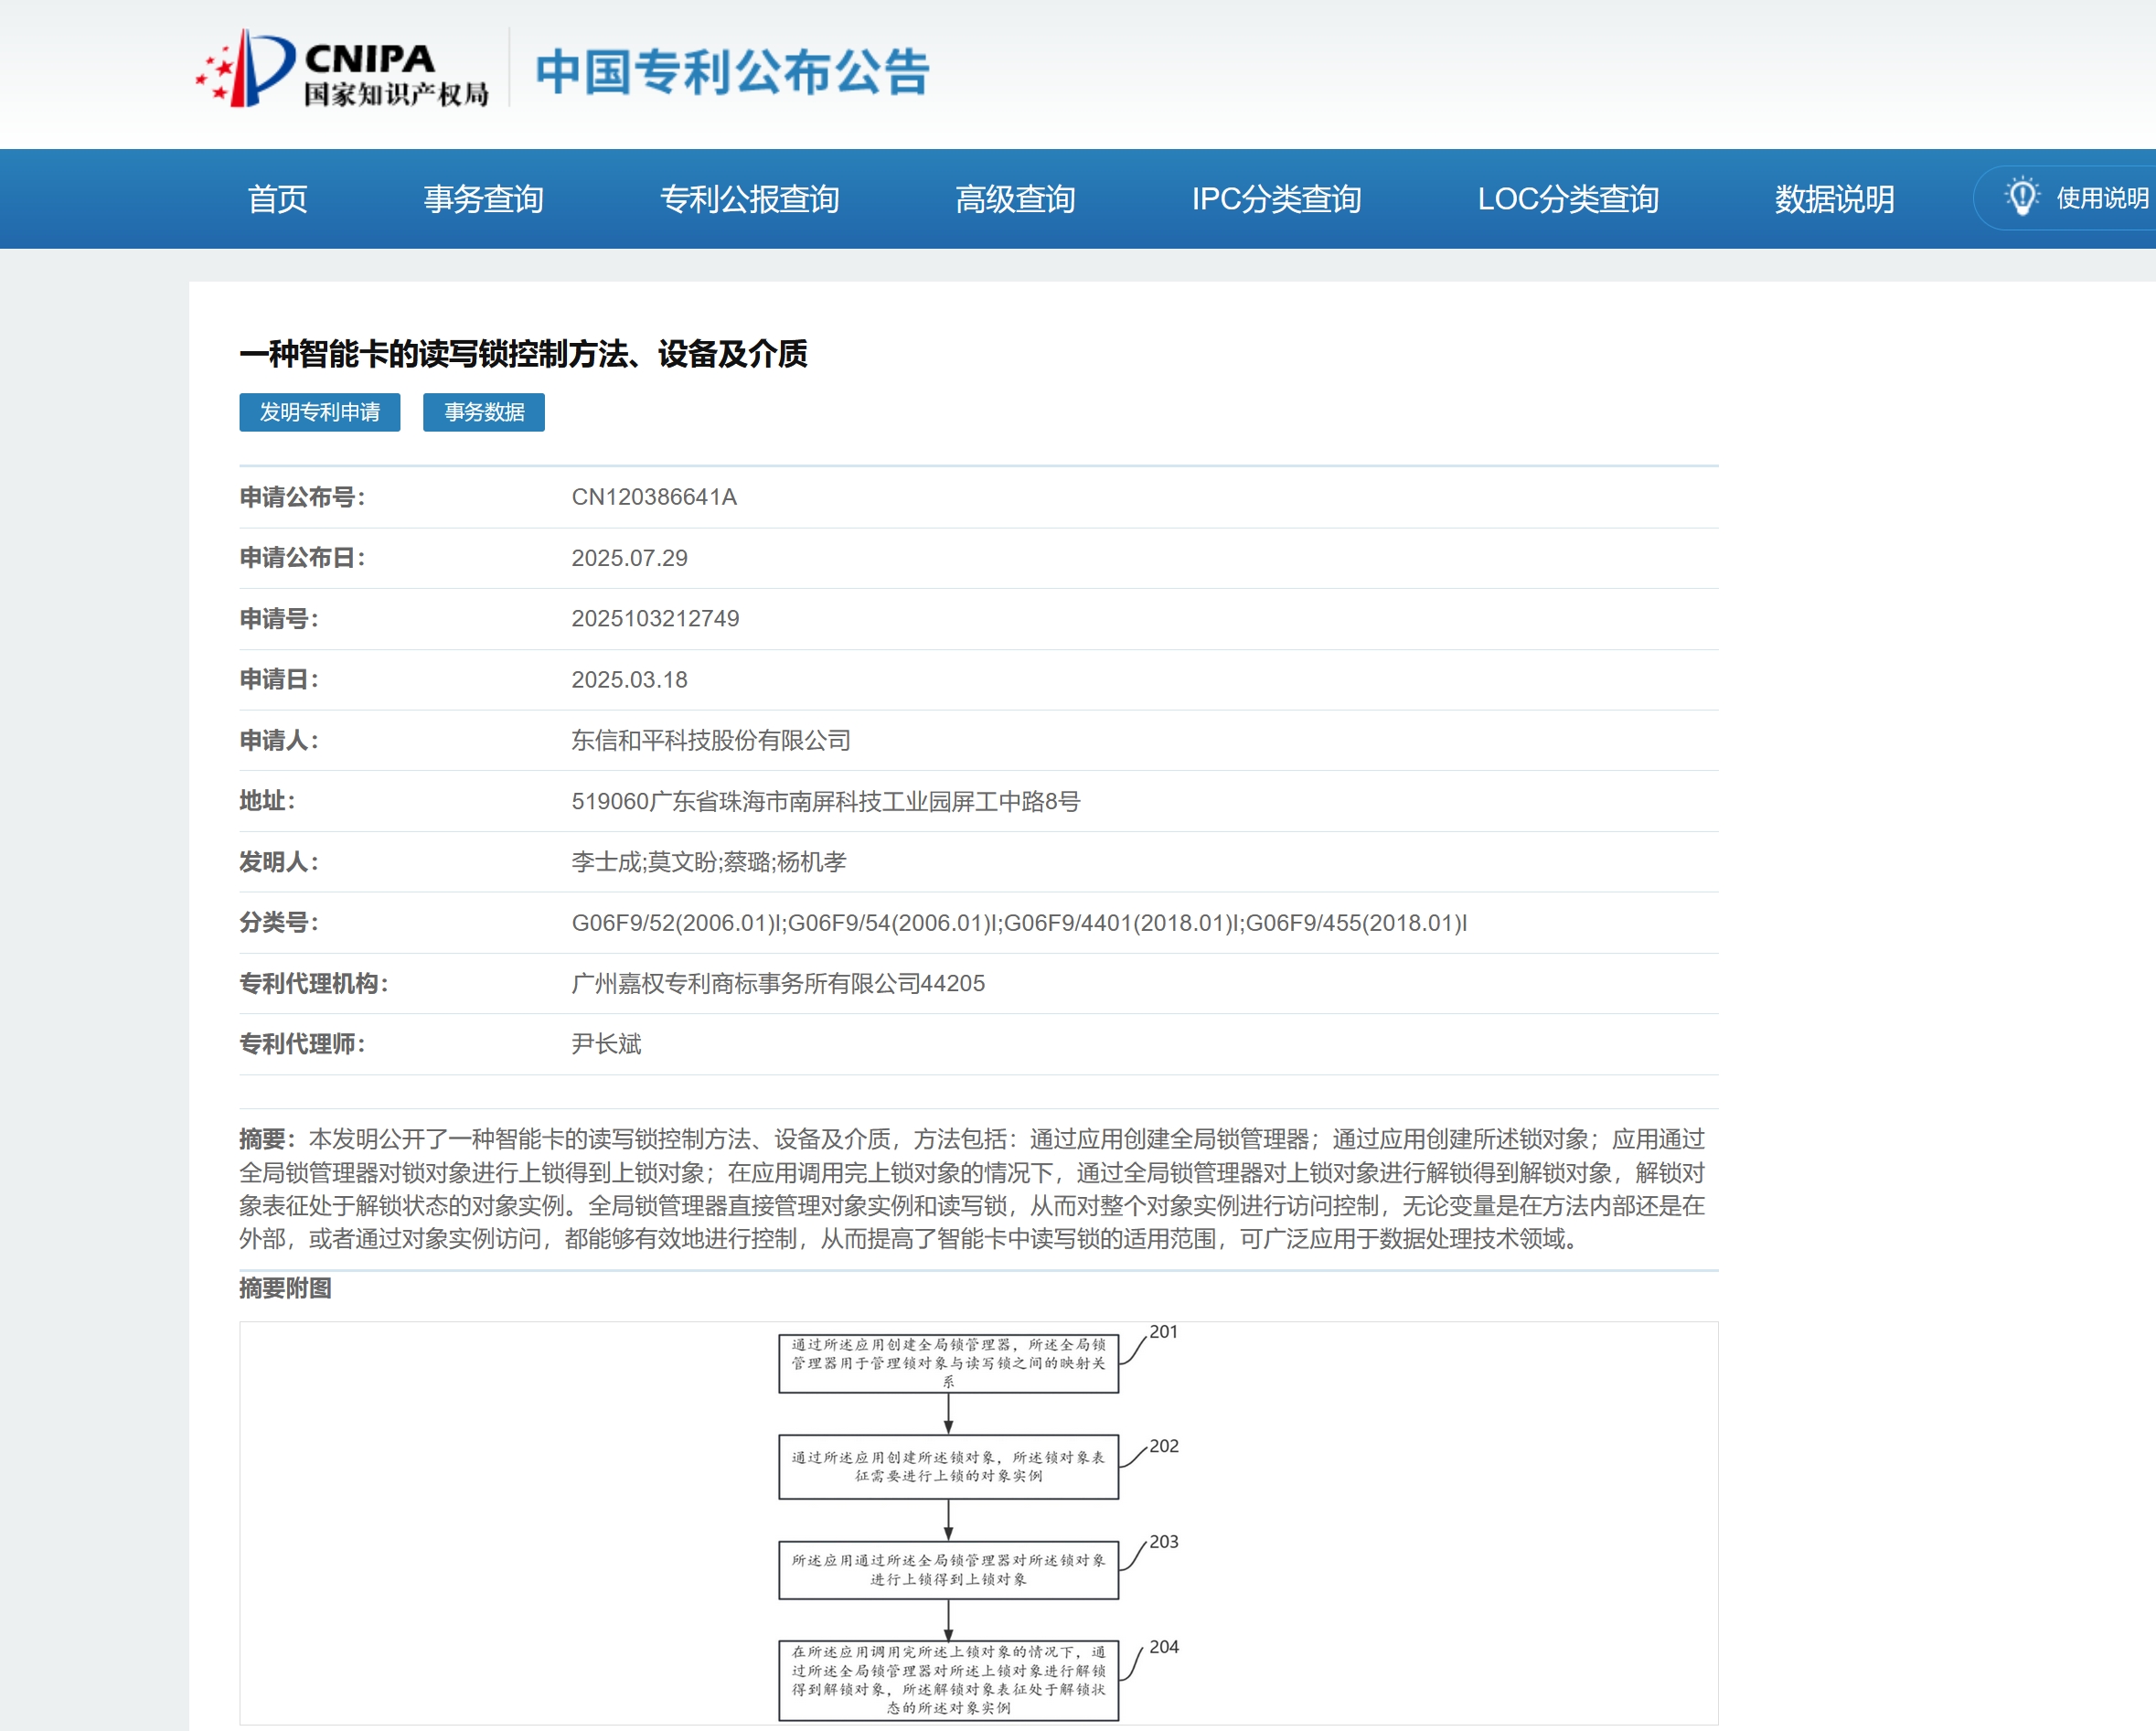Click the 事务数据 button
The image size is (2156, 1731).
(484, 412)
